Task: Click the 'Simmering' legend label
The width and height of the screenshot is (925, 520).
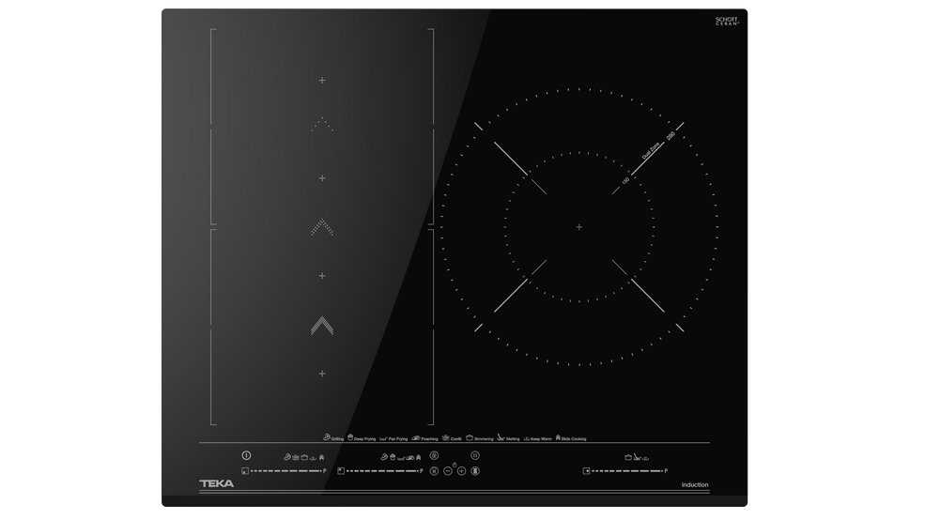Action: [x=484, y=439]
